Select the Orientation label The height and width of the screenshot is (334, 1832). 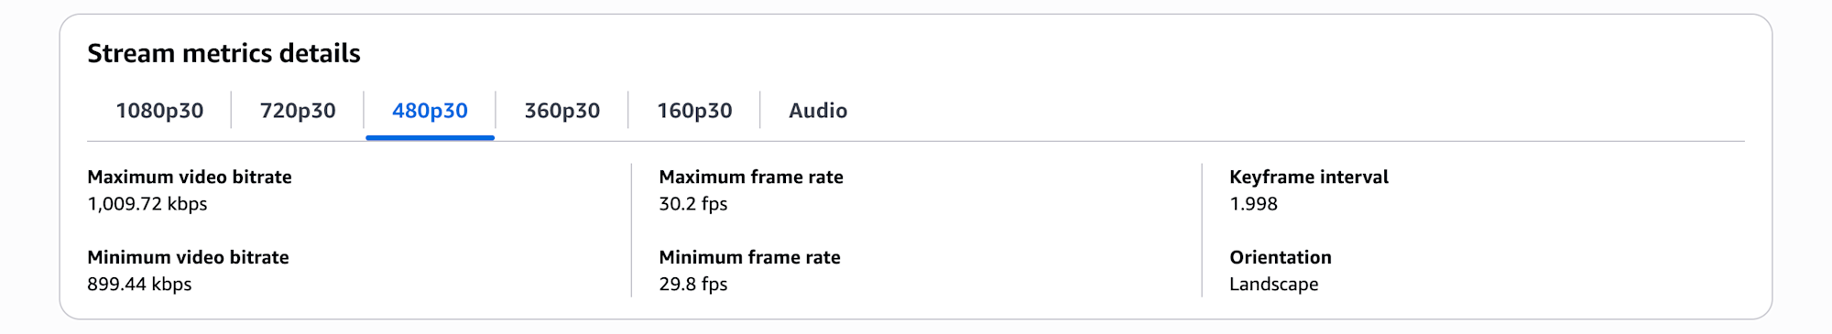[1281, 257]
